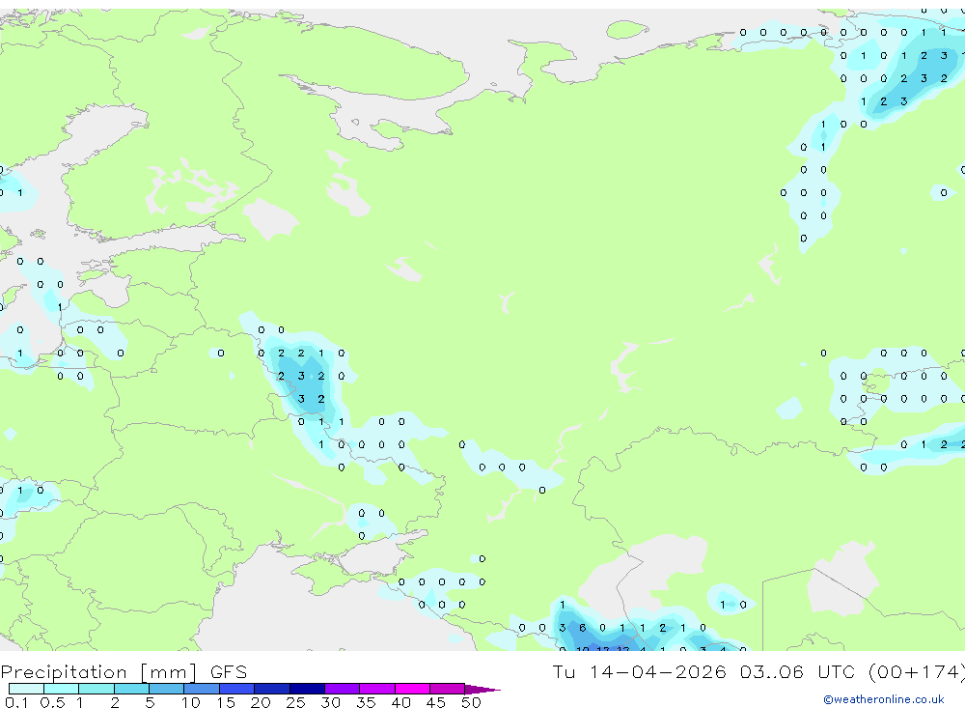Click the 'GFS' model label
The width and height of the screenshot is (965, 708).
pyautogui.click(x=229, y=671)
